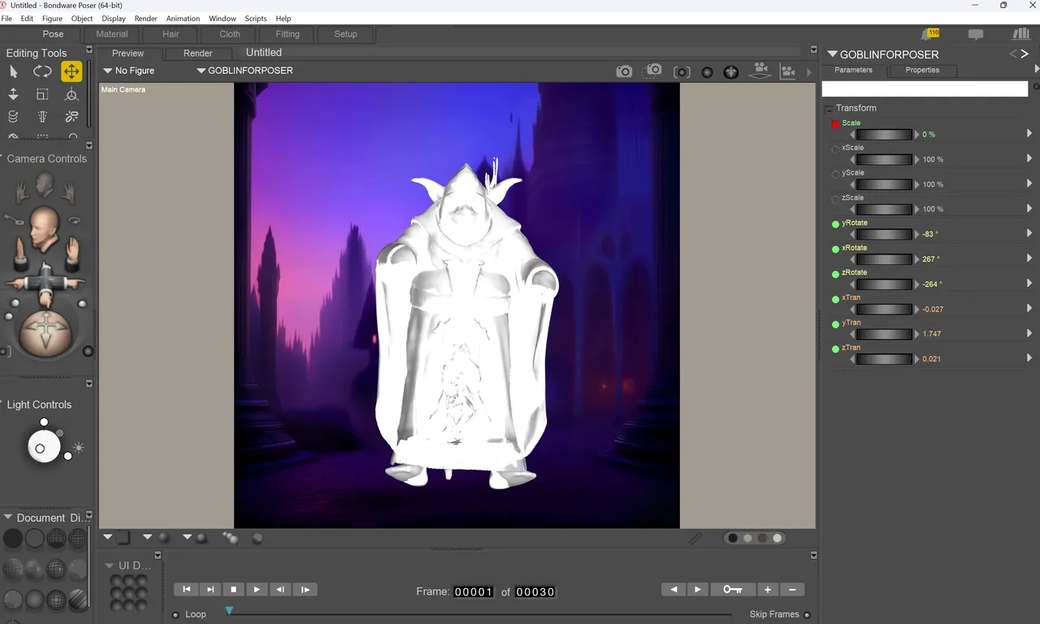The width and height of the screenshot is (1040, 624).
Task: Open the Properties tab
Action: point(922,70)
